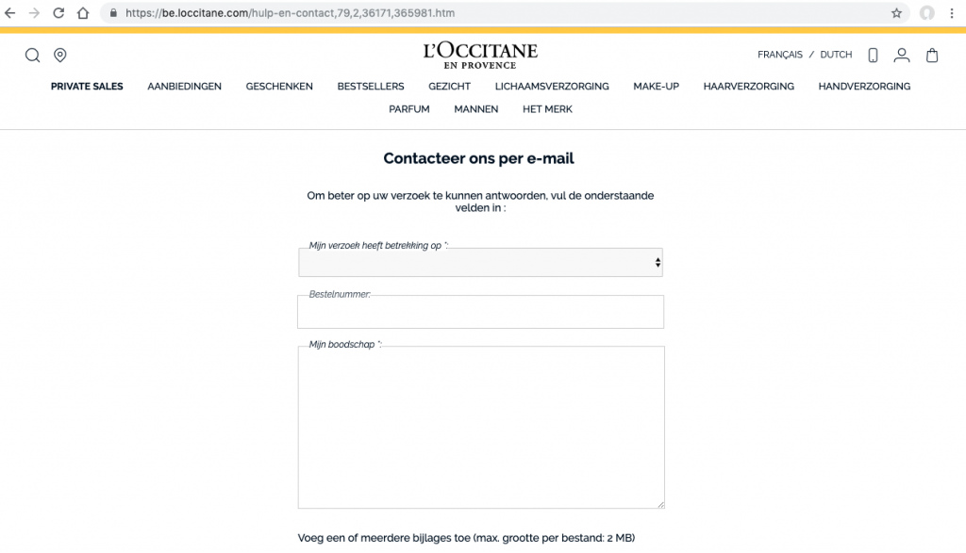This screenshot has height=553, width=966.
Task: Open the Private Sales menu item
Action: [87, 87]
